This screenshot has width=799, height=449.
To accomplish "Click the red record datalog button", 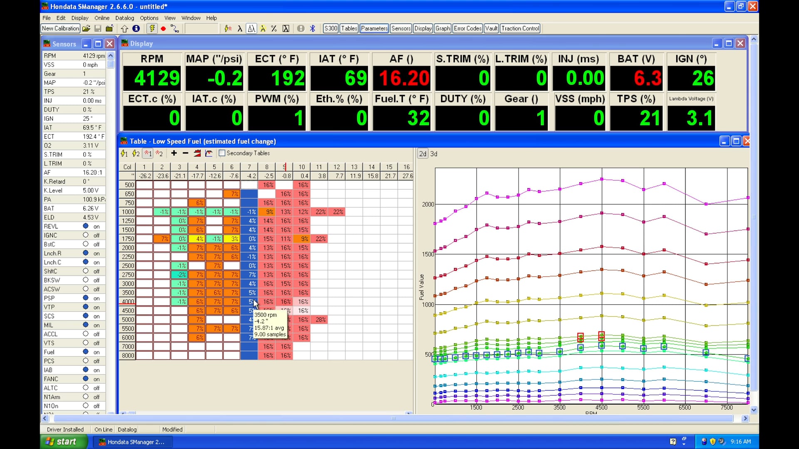I will 163,29.
